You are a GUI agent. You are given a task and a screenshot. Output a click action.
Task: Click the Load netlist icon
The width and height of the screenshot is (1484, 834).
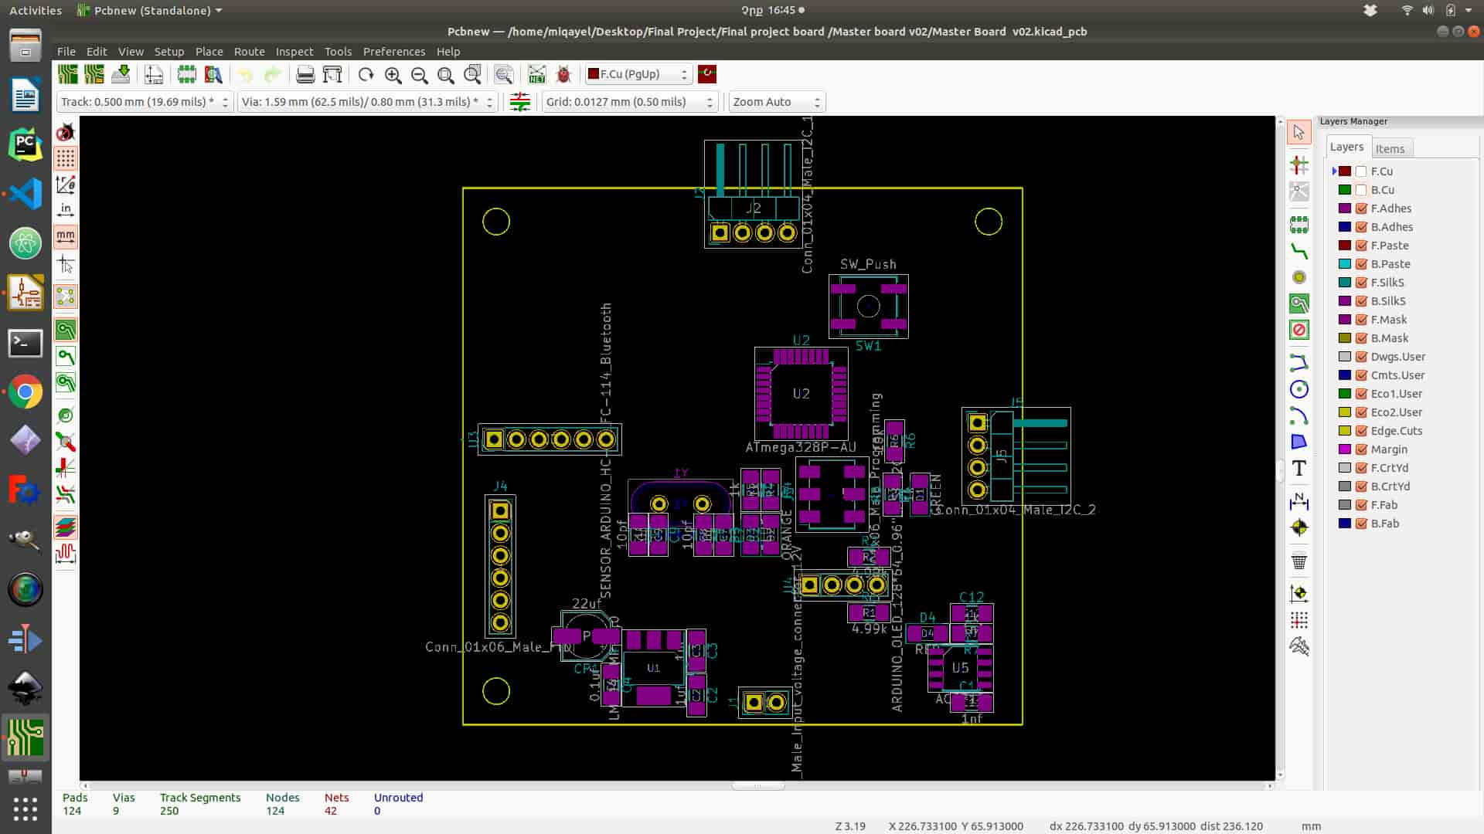coord(536,74)
